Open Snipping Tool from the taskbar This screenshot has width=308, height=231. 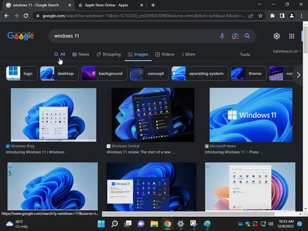coord(194,224)
